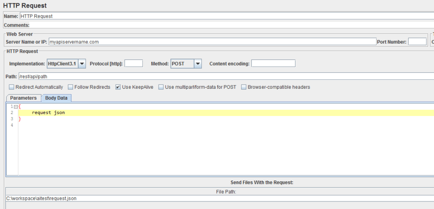Enable the Redirect Automatically checkbox
Viewport: 434px width, 209px height.
12,87
